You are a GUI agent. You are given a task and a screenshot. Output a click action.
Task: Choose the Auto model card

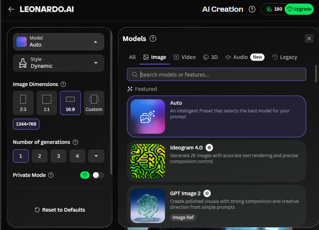tap(217, 116)
